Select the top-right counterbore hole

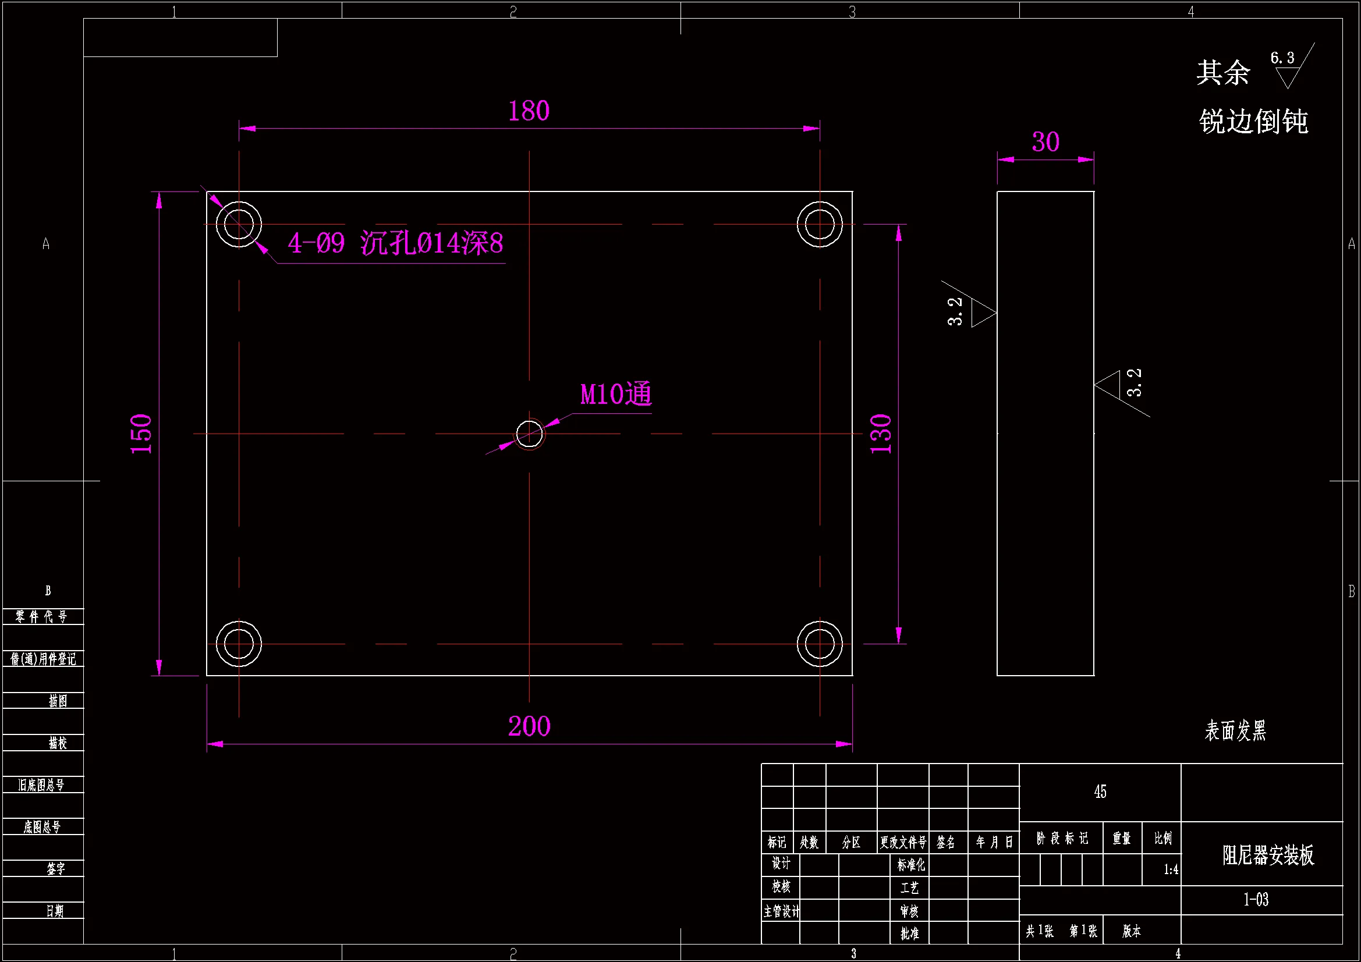pyautogui.click(x=820, y=225)
